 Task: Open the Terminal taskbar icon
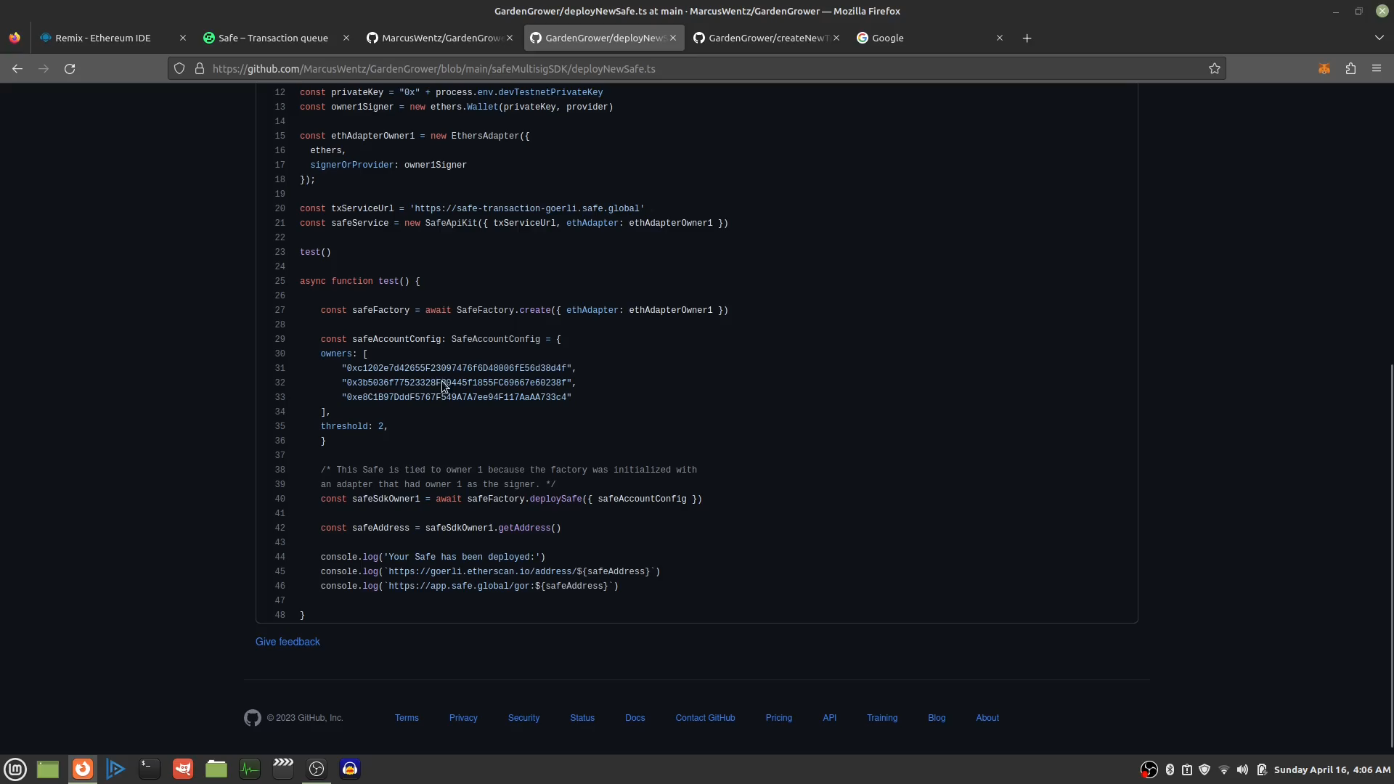150,769
